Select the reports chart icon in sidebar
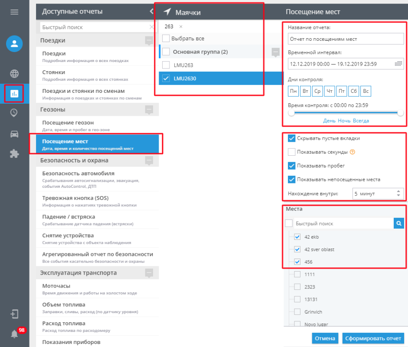The image size is (408, 347). (14, 93)
